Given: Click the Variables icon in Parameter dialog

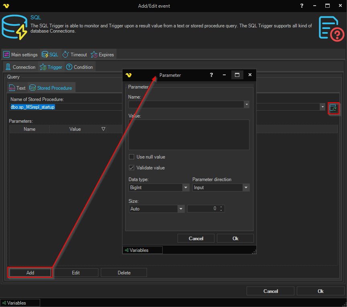Looking at the screenshot, I should pos(127,250).
